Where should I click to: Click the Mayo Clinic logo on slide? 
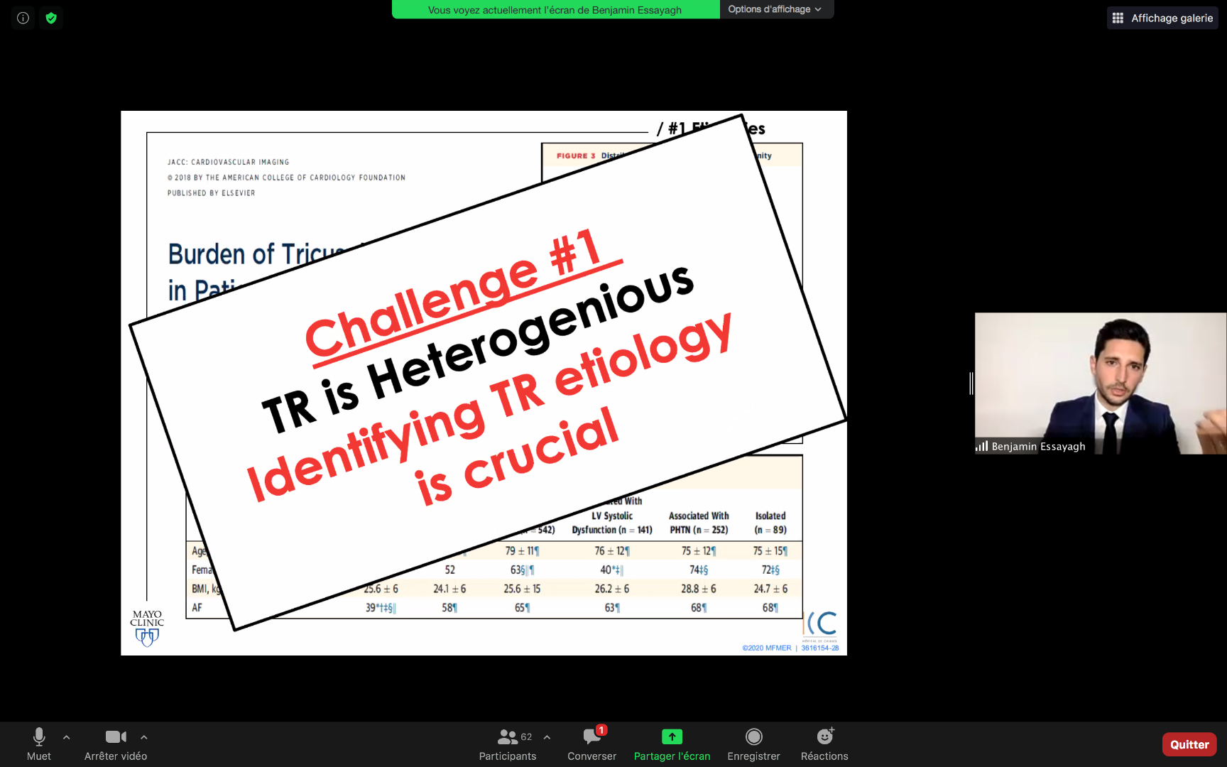147,628
